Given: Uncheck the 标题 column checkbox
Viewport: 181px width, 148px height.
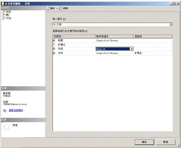Looking at the screenshot, I should pyautogui.click(x=54, y=41).
